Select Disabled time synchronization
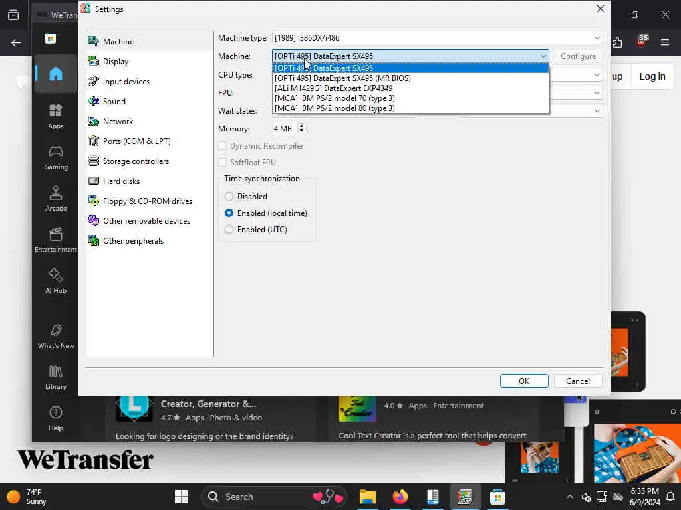 point(229,196)
